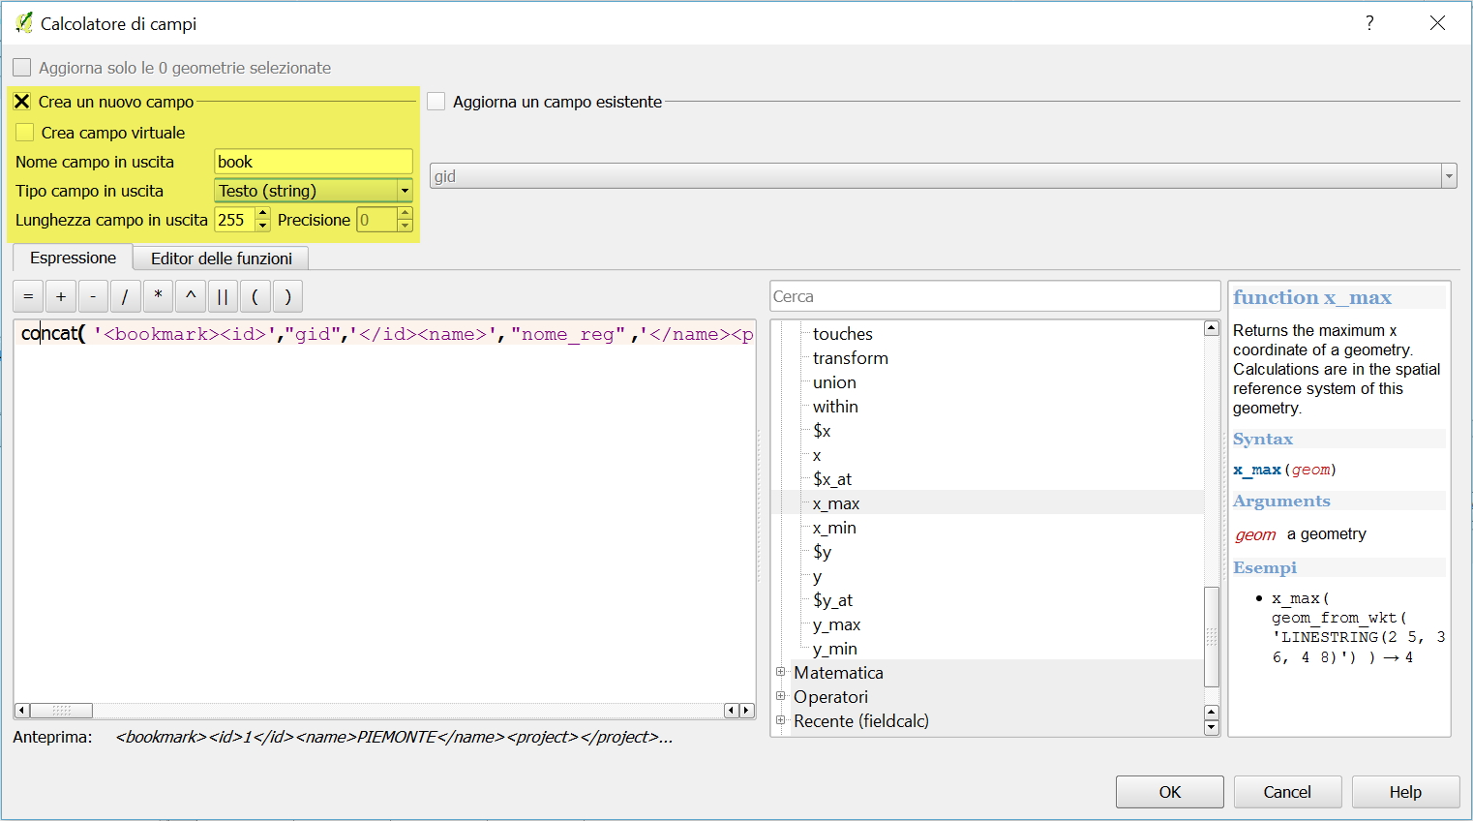Viewport: 1473px width, 821px height.
Task: Enable Crea campo virtuale checkbox
Action: point(25,133)
